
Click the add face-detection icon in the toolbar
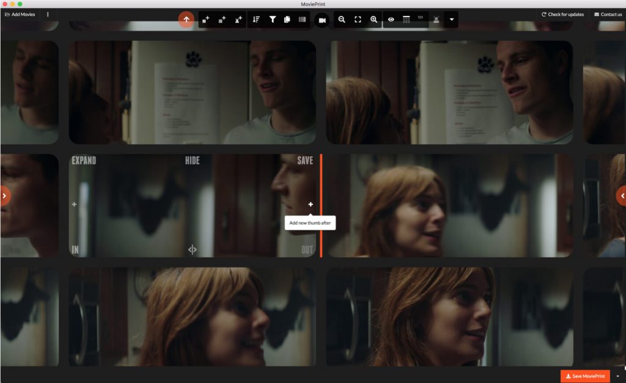click(238, 20)
